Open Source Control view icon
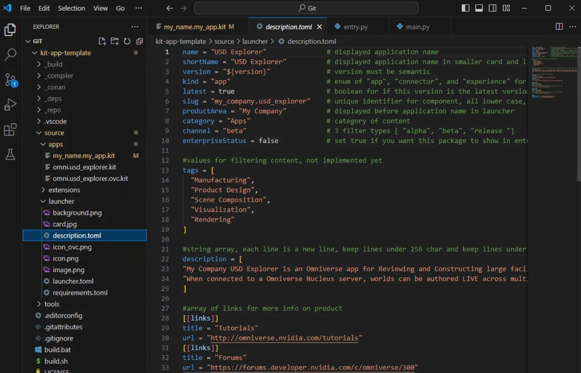The image size is (581, 373). click(x=10, y=79)
